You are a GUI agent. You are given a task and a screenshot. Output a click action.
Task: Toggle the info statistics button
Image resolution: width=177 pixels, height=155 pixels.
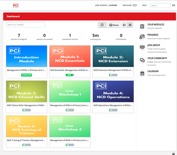click(102, 25)
